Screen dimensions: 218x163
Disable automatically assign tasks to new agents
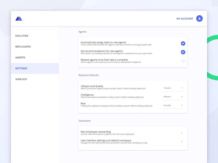(x=183, y=43)
